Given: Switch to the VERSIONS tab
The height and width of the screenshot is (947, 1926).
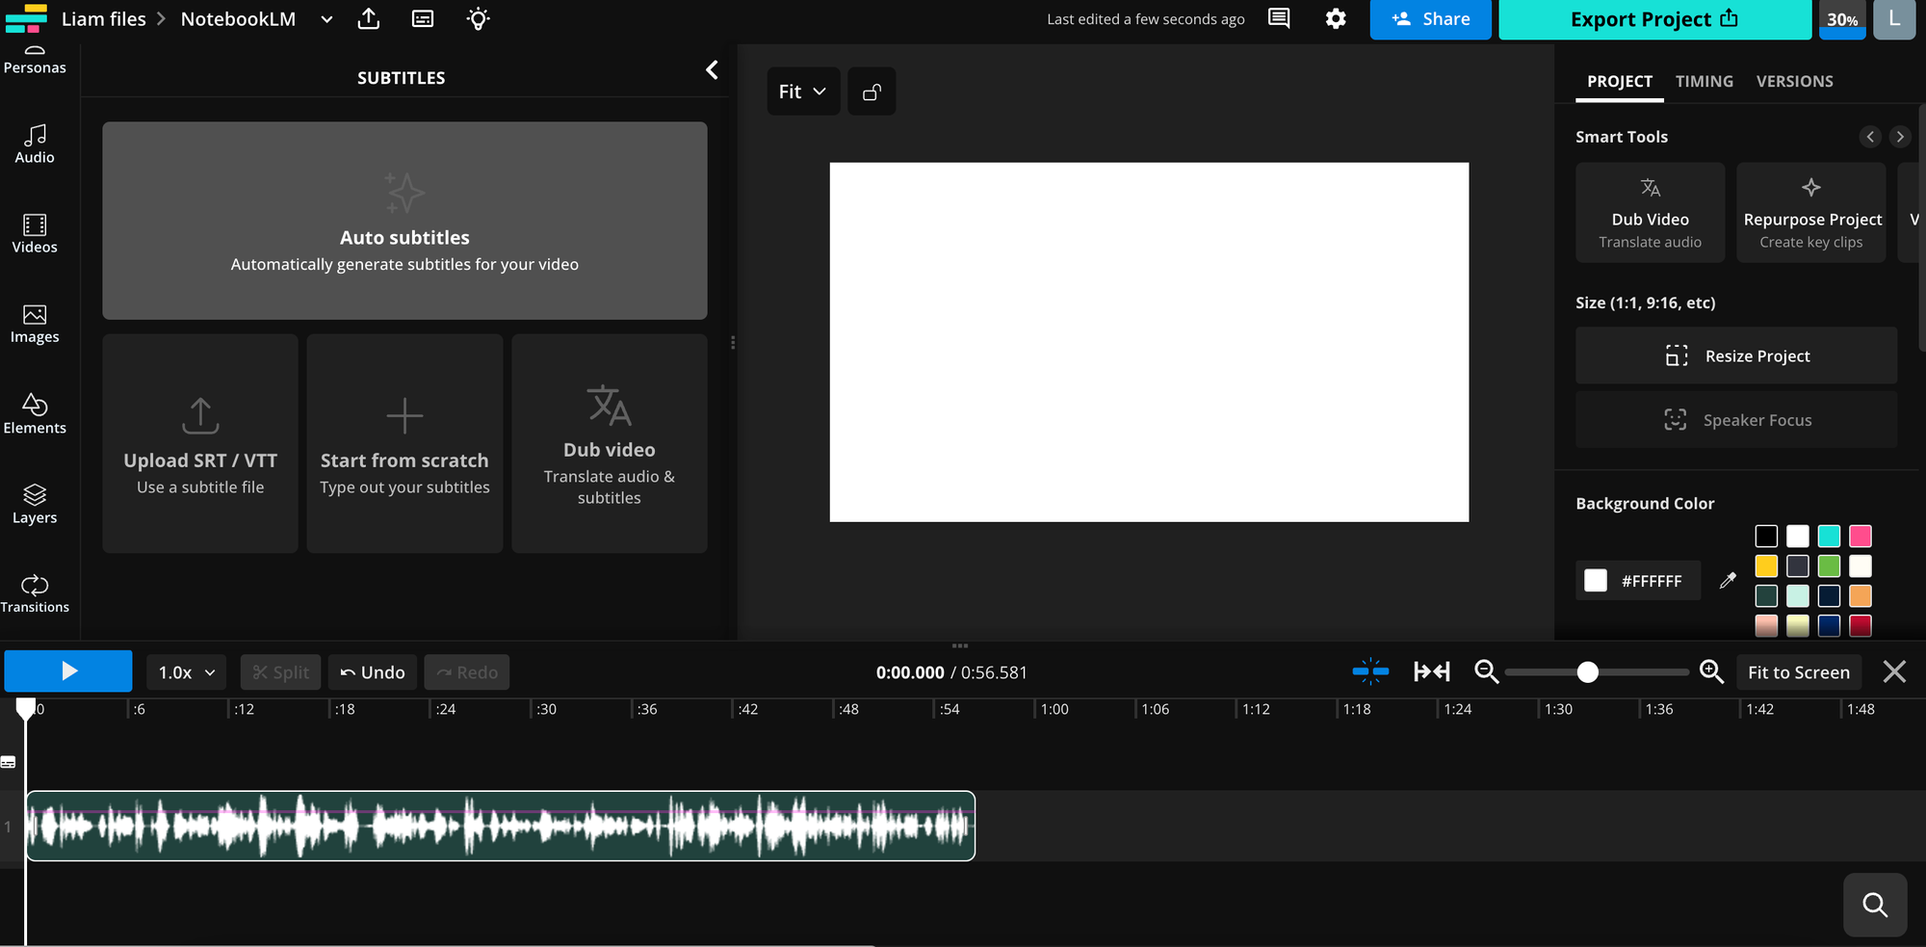Looking at the screenshot, I should point(1794,82).
